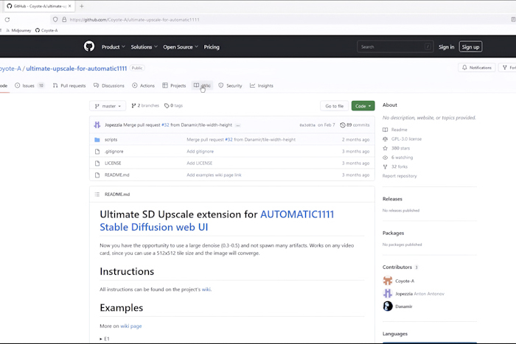Image resolution: width=516 pixels, height=344 pixels.
Task: View the 0 tags link
Action: [173, 105]
